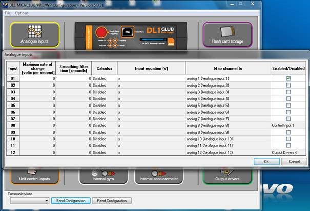Confirm the dialog with Ok
Image resolution: width=310 pixels, height=211 pixels.
click(266, 161)
